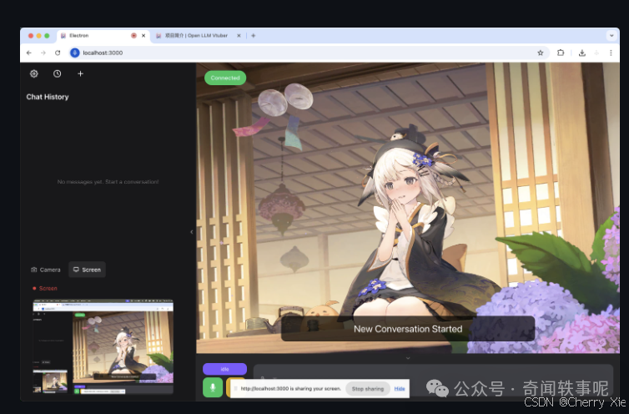Click the idle status button
The width and height of the screenshot is (629, 414).
[224, 369]
